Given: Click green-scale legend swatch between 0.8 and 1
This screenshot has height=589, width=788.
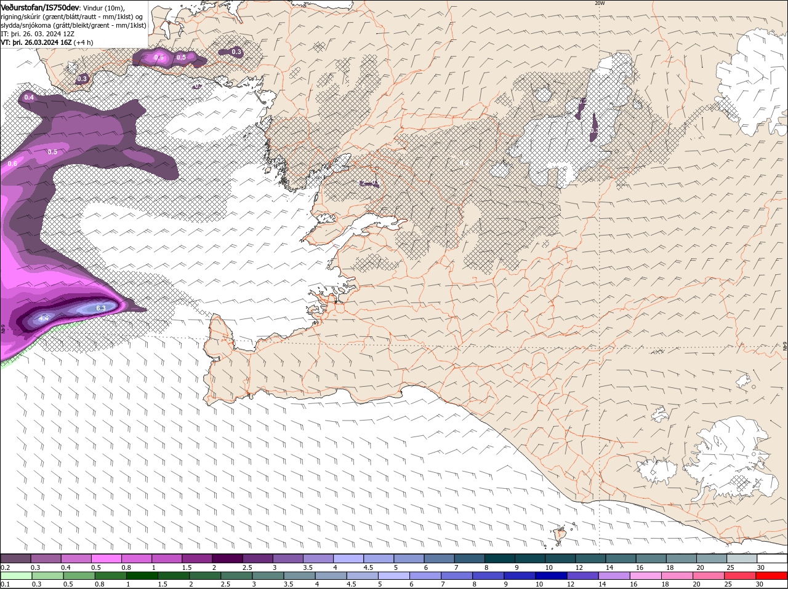Looking at the screenshot, I should coord(111,575).
